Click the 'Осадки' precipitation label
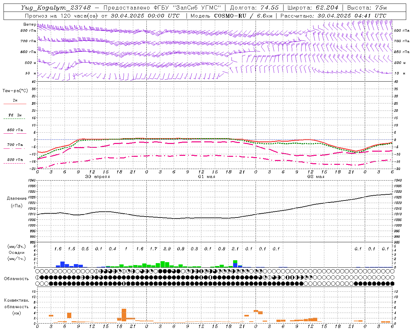This screenshot has height=329, width=411. click(16, 253)
